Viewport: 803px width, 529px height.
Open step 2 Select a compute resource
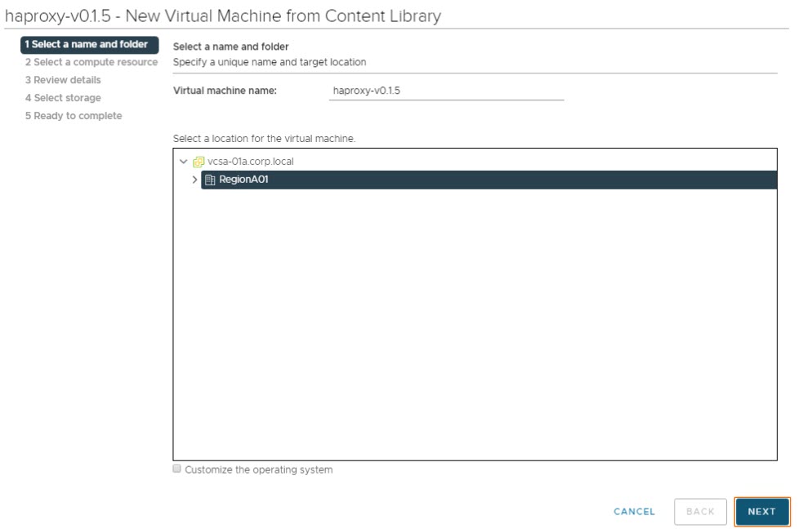[x=91, y=62]
